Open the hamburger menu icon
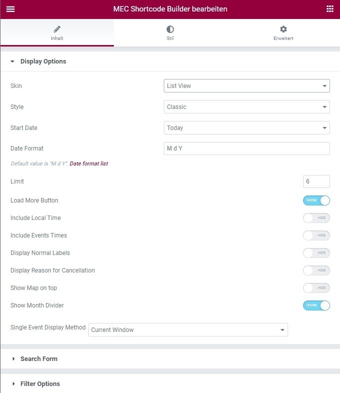 (x=10, y=9)
